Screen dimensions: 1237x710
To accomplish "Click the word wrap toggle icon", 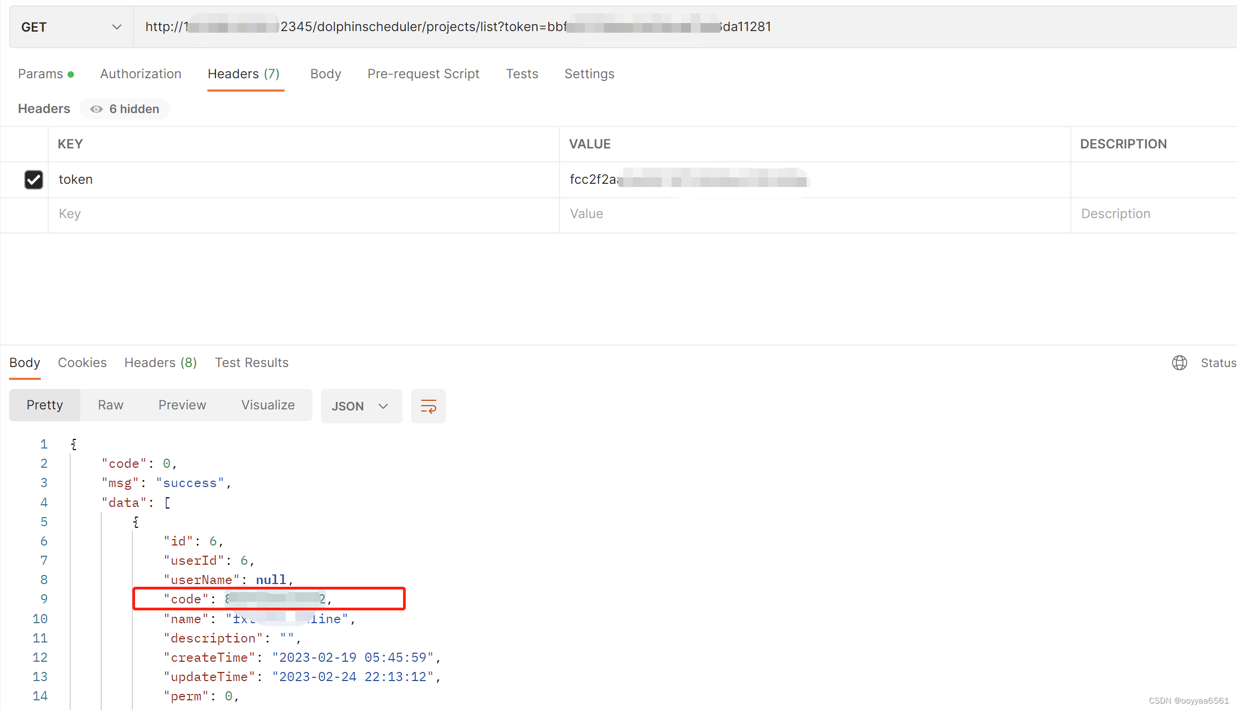I will (428, 405).
